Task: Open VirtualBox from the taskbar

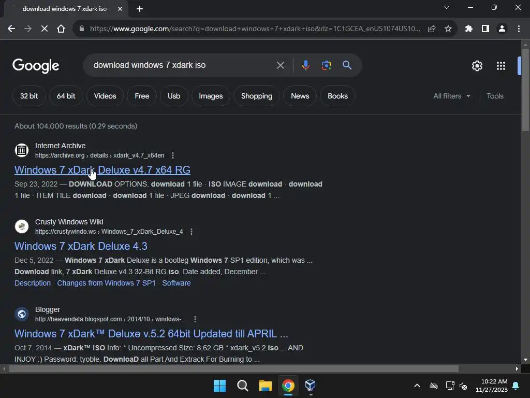Action: pos(311,386)
